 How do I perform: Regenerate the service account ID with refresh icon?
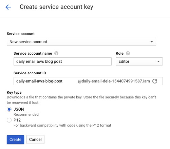[x=155, y=81]
